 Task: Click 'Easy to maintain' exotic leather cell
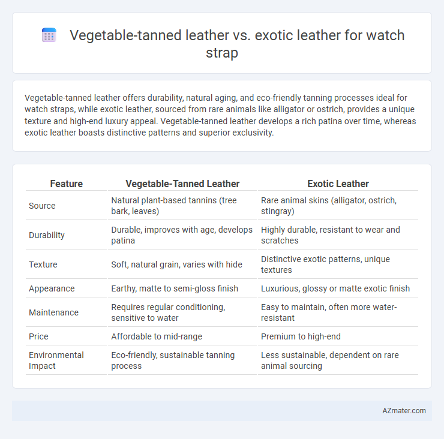tap(329, 312)
